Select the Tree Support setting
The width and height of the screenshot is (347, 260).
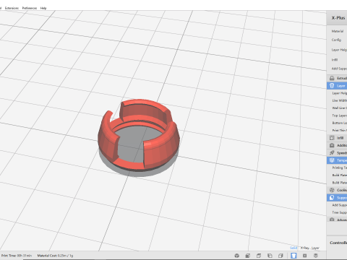340,212
